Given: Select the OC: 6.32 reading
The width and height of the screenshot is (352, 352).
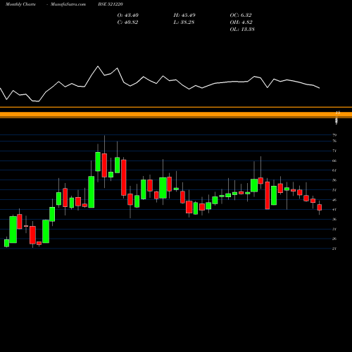Looking at the screenshot, I should pos(241,15).
